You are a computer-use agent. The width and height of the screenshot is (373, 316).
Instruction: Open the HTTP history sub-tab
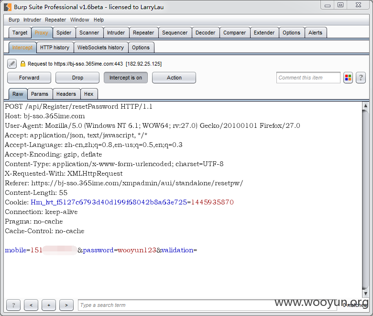point(55,47)
